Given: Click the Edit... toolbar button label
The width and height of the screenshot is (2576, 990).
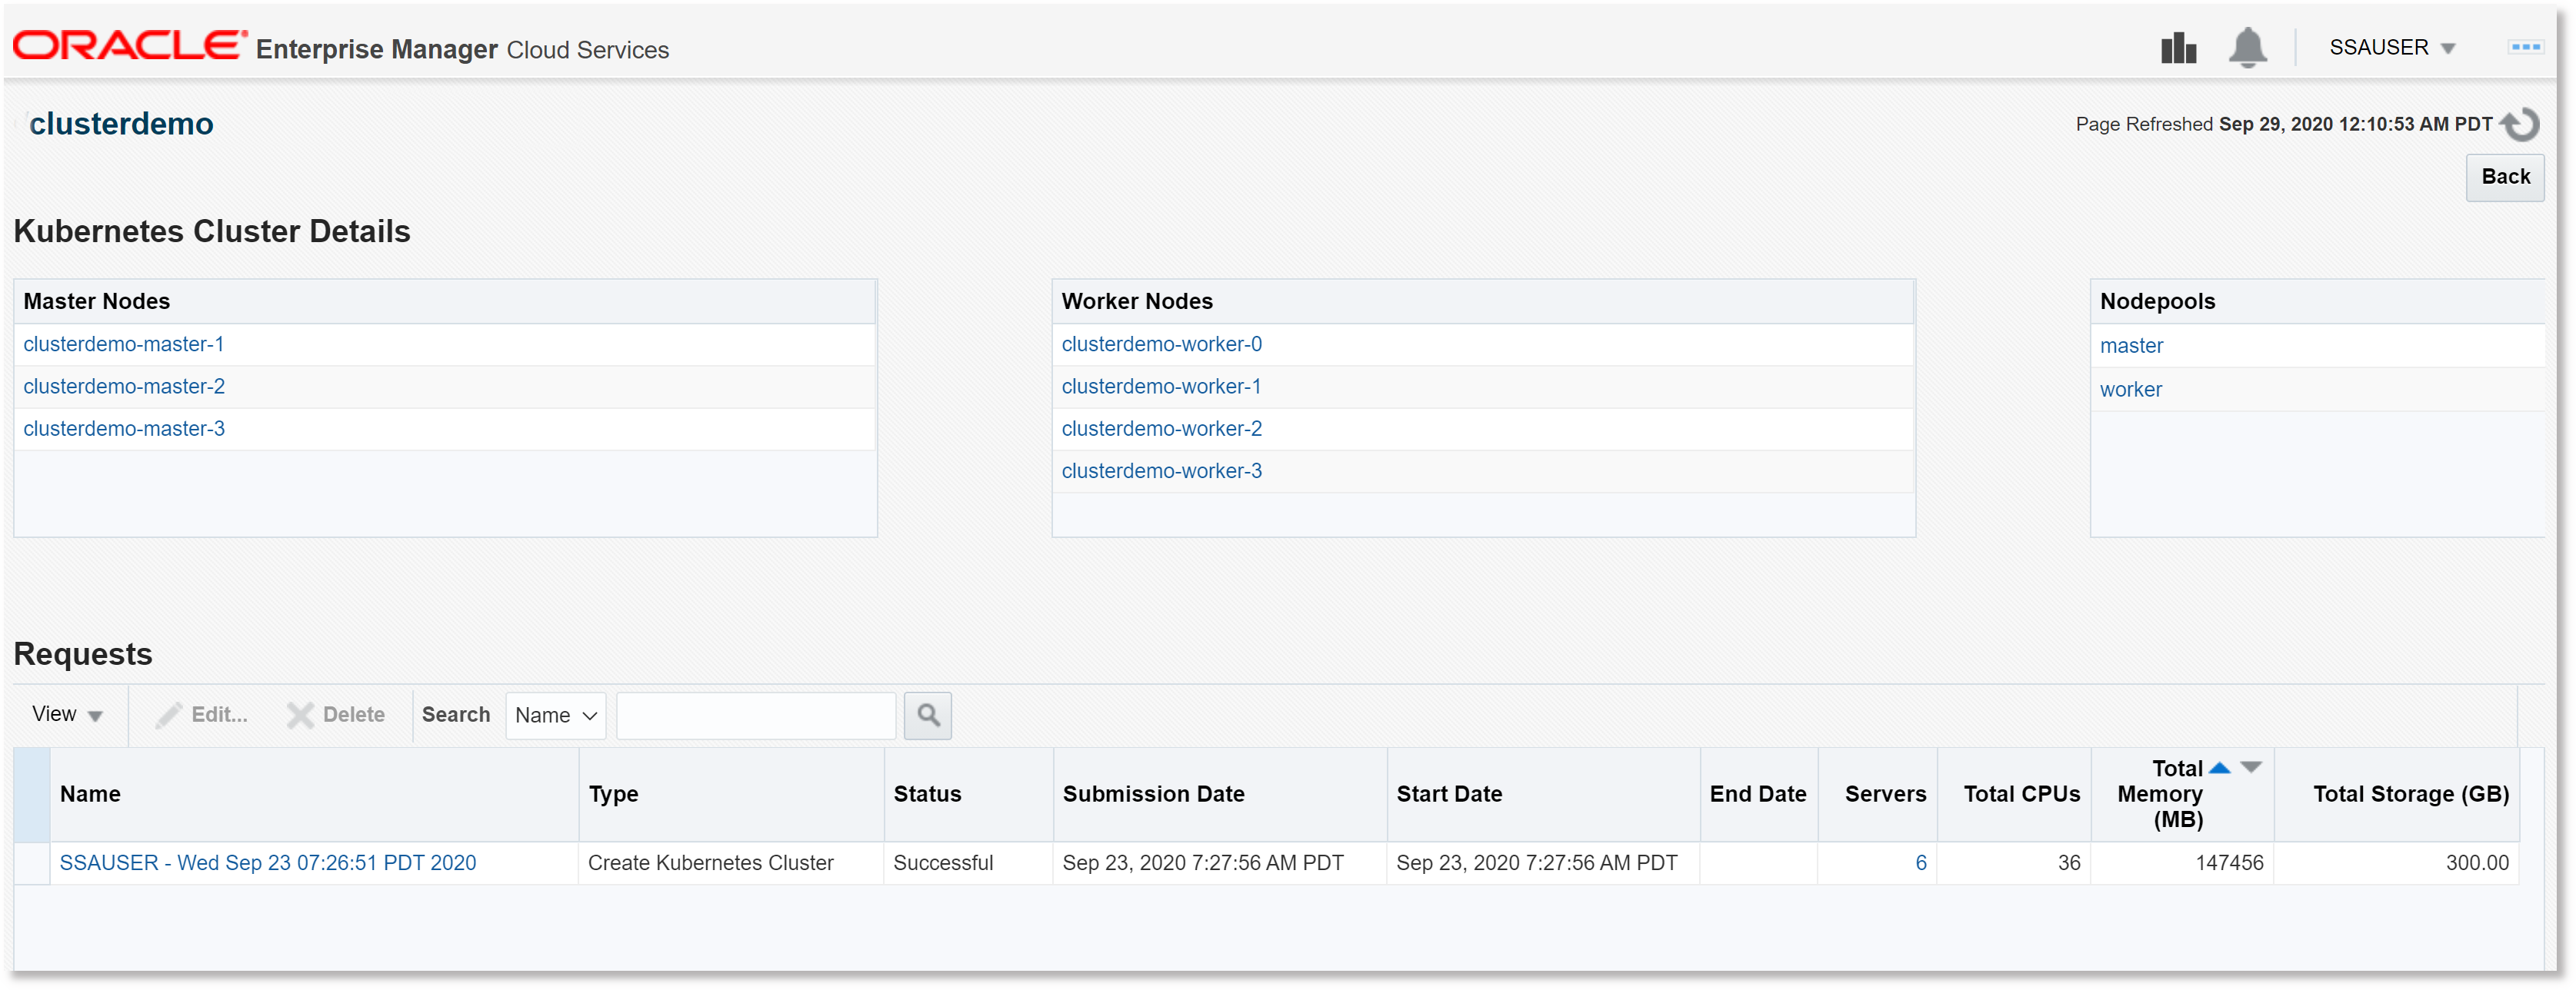Looking at the screenshot, I should [219, 714].
